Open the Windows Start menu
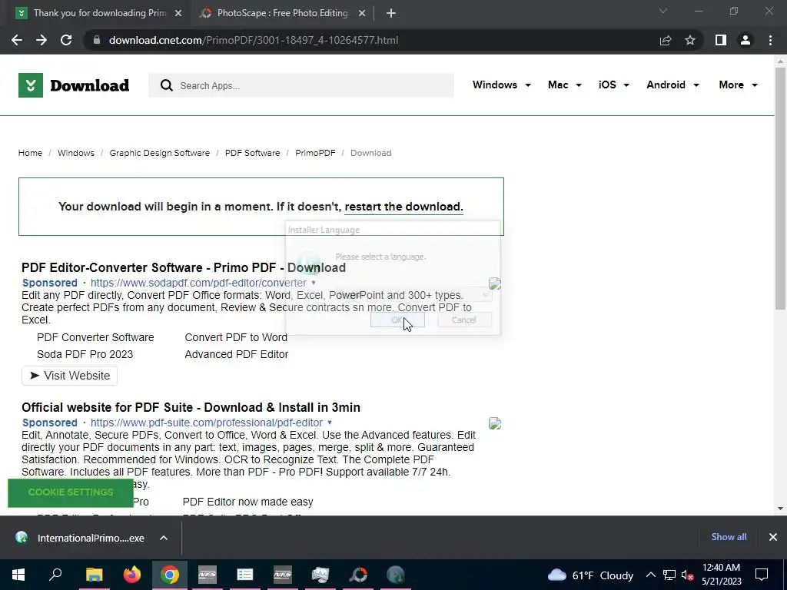Image resolution: width=787 pixels, height=590 pixels. 18,575
